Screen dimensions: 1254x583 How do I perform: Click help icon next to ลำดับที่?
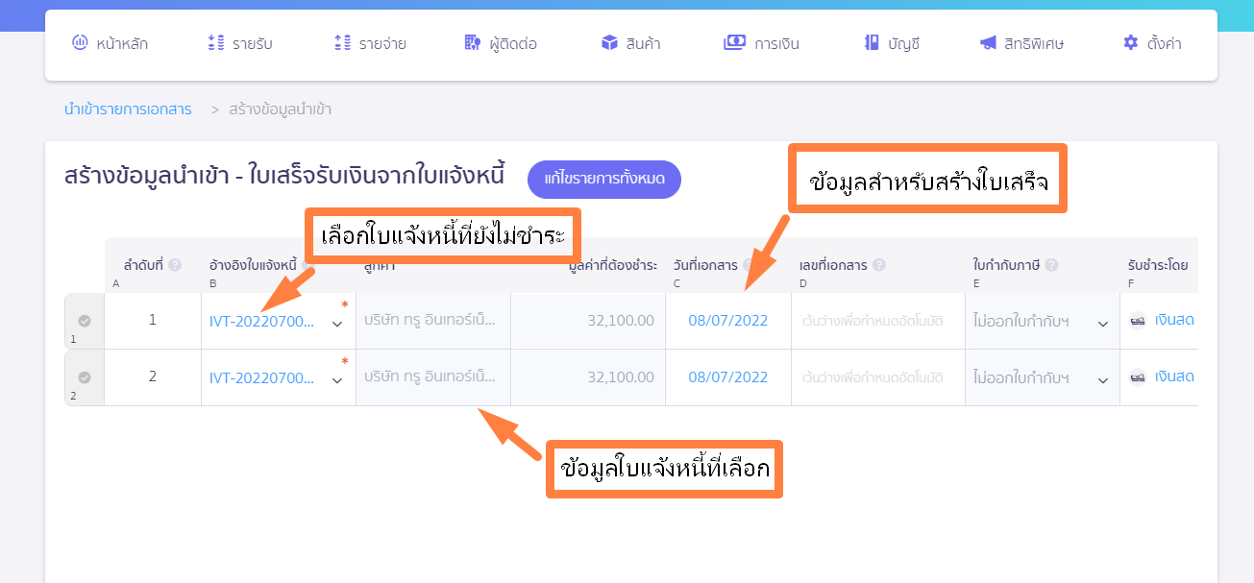pos(175,265)
